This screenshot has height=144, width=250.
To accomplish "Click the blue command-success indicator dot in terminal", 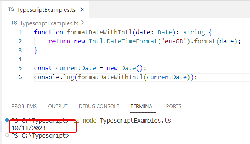I will pos(7,120).
